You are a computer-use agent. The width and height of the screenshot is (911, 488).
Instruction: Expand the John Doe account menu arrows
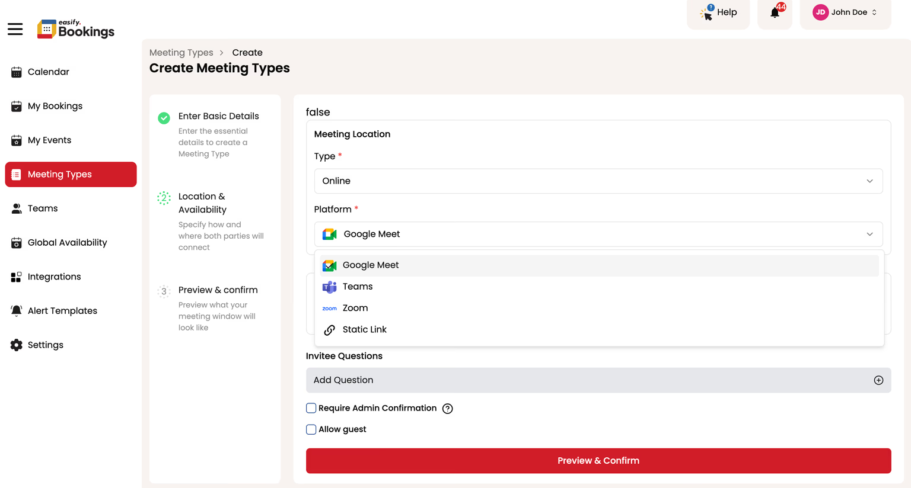(874, 12)
